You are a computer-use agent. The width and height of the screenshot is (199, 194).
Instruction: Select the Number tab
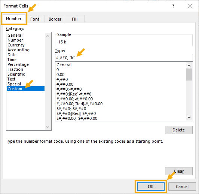[x=14, y=19]
